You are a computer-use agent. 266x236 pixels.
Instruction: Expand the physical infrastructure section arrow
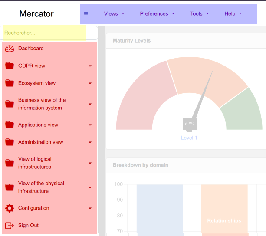(90, 187)
